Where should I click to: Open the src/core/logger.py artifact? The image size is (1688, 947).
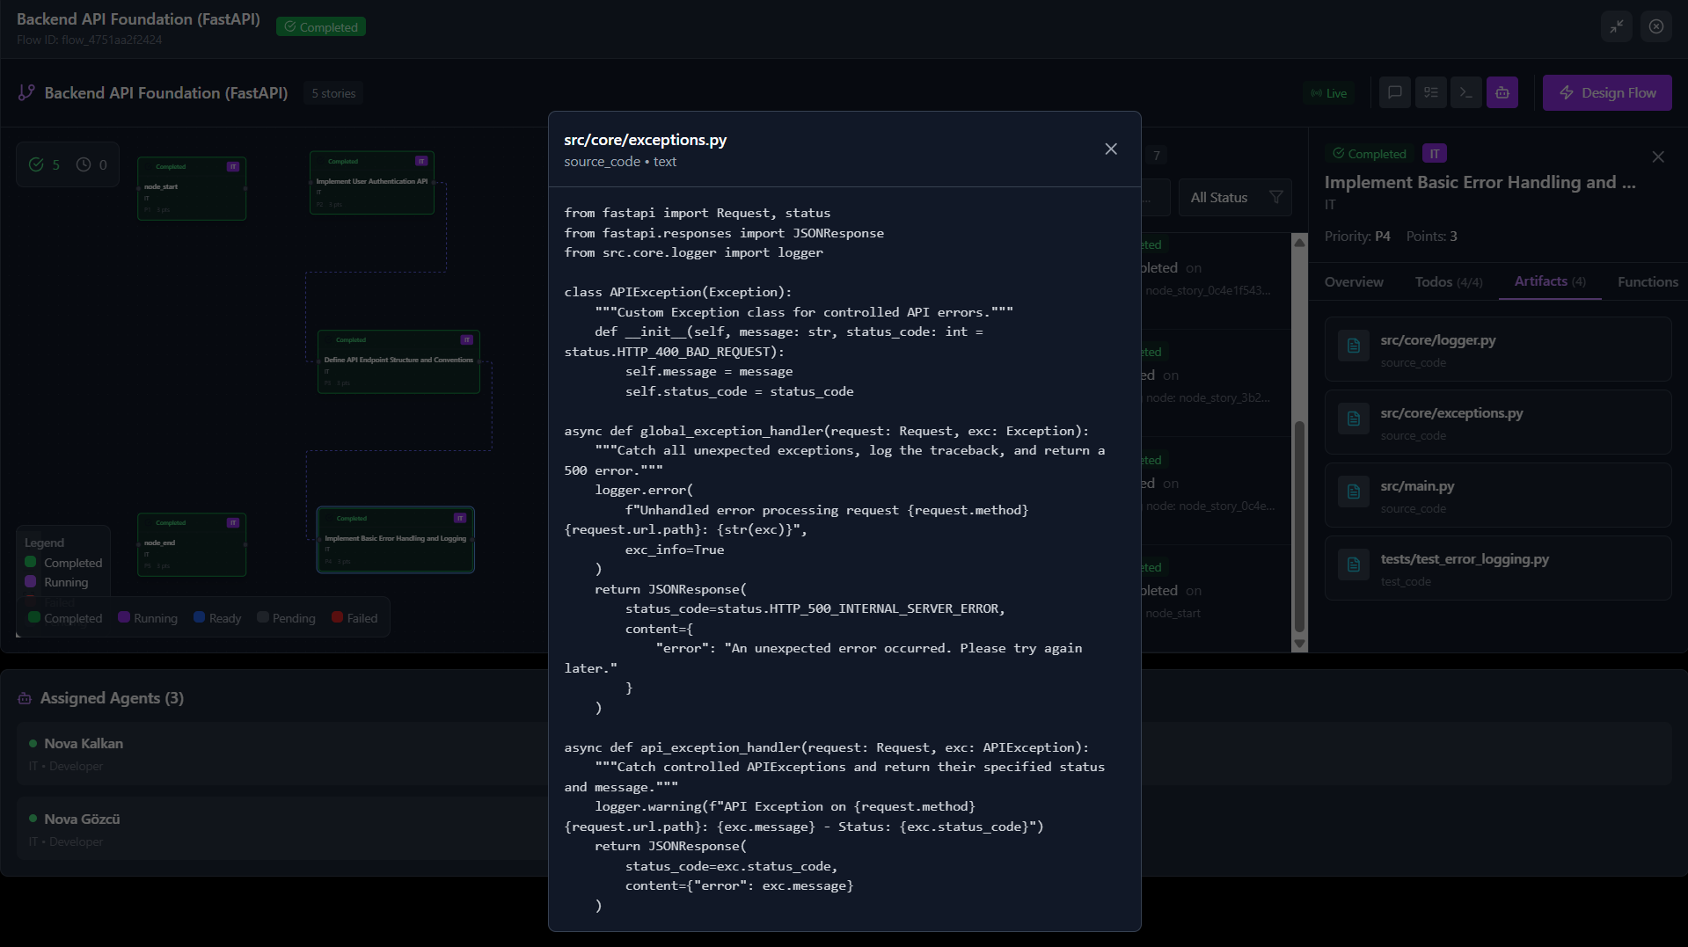[x=1498, y=349]
